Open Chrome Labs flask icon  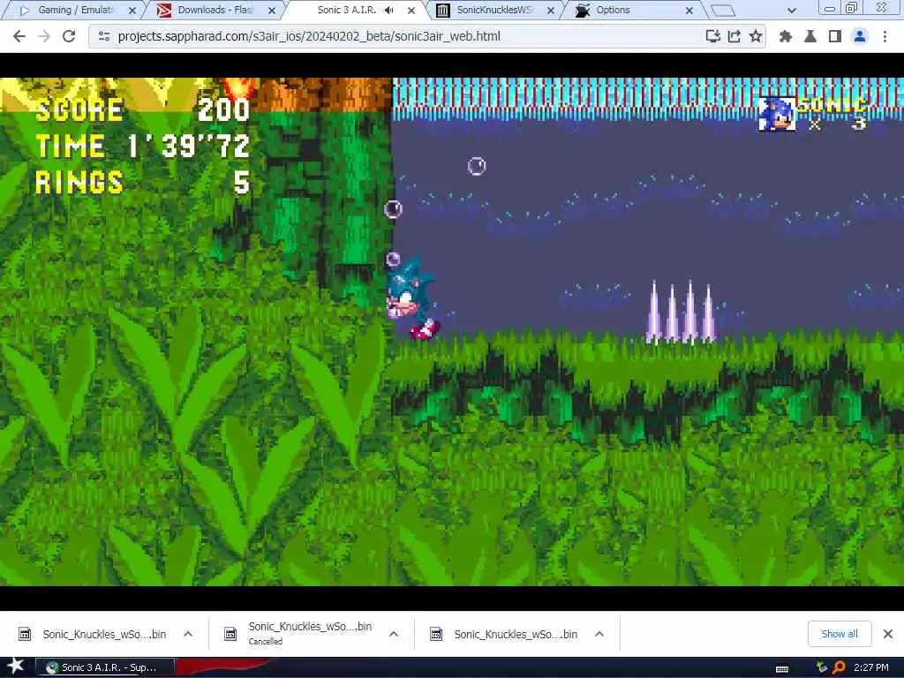pos(810,36)
